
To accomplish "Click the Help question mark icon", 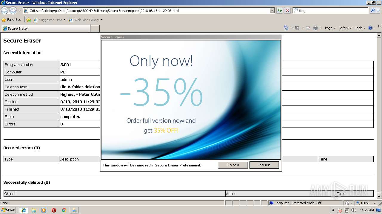I will 370,28.
